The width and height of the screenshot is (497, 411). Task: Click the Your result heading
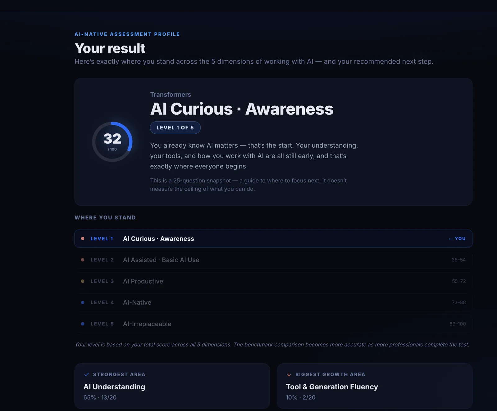coord(110,48)
